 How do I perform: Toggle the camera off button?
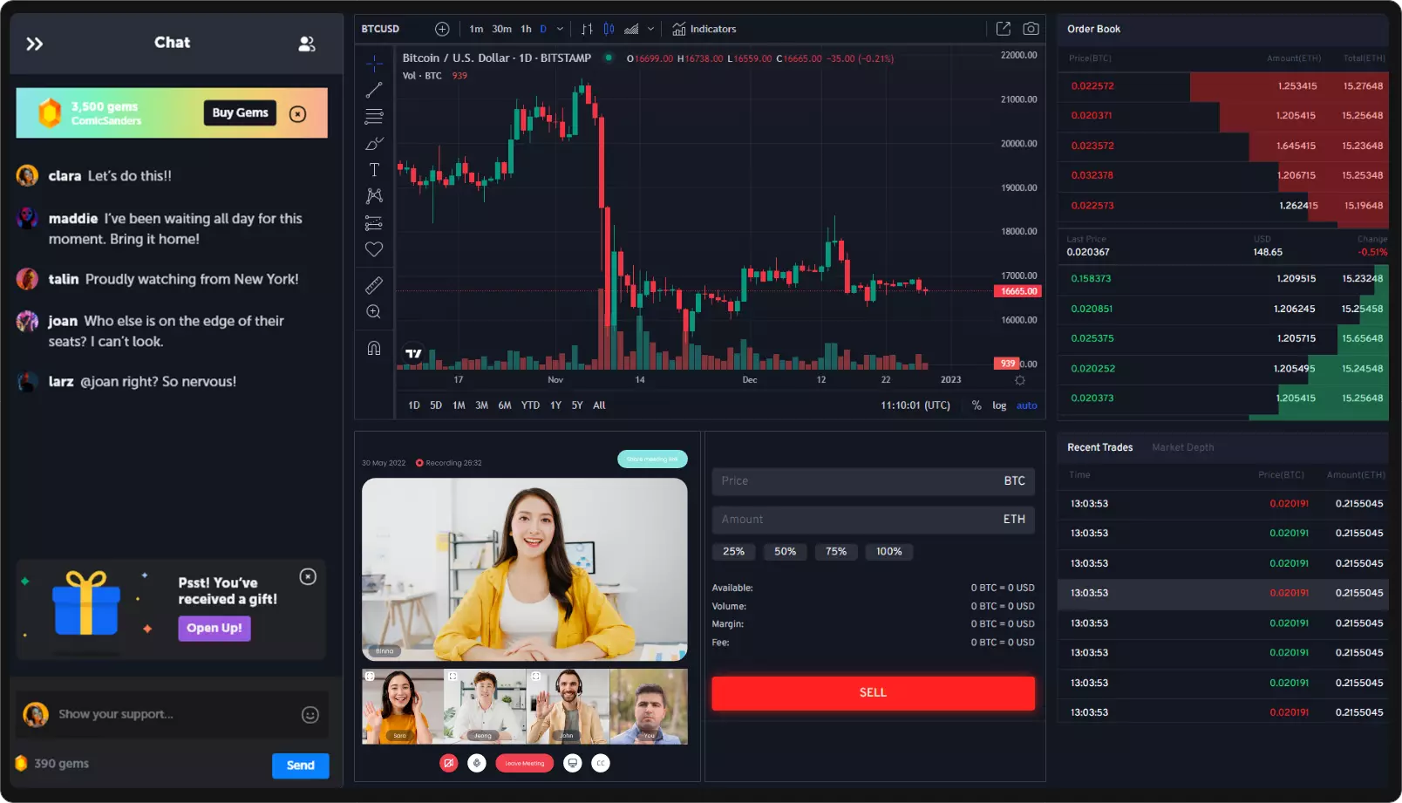pyautogui.click(x=449, y=764)
